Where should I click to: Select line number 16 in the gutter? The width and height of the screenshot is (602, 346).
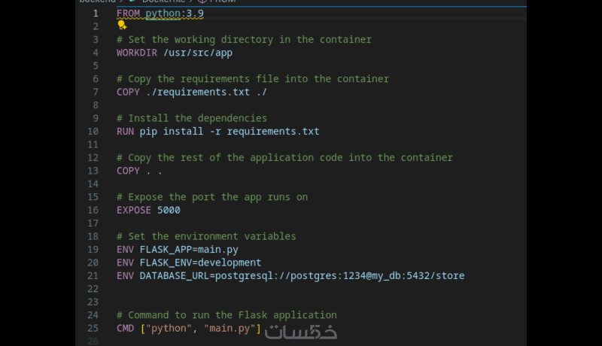(93, 211)
